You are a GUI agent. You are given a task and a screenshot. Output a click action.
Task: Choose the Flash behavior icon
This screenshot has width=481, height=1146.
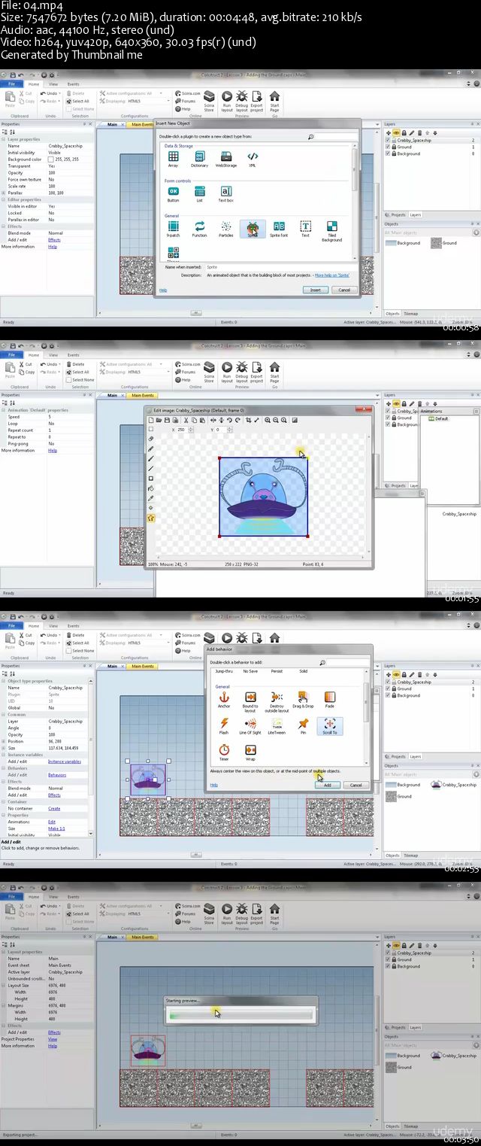coord(224,727)
